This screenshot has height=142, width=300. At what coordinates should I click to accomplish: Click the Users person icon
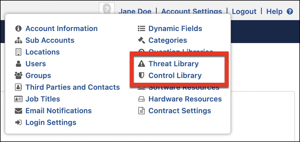click(18, 64)
